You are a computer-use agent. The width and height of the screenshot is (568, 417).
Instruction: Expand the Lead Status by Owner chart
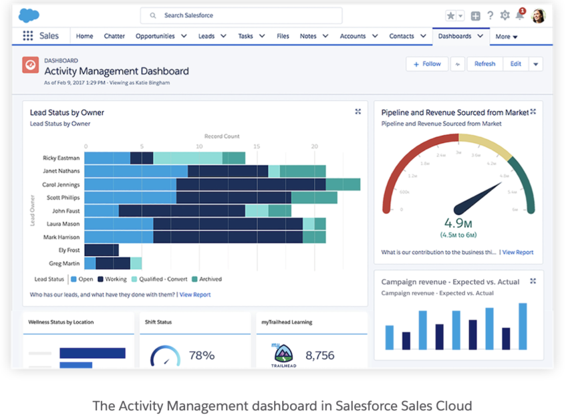358,112
